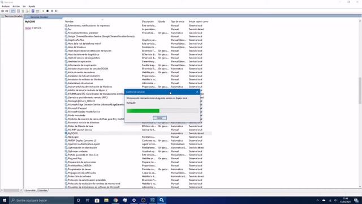This screenshot has height=204, width=362.
Task: Open Google Chrome from the taskbar
Action: [115, 200]
